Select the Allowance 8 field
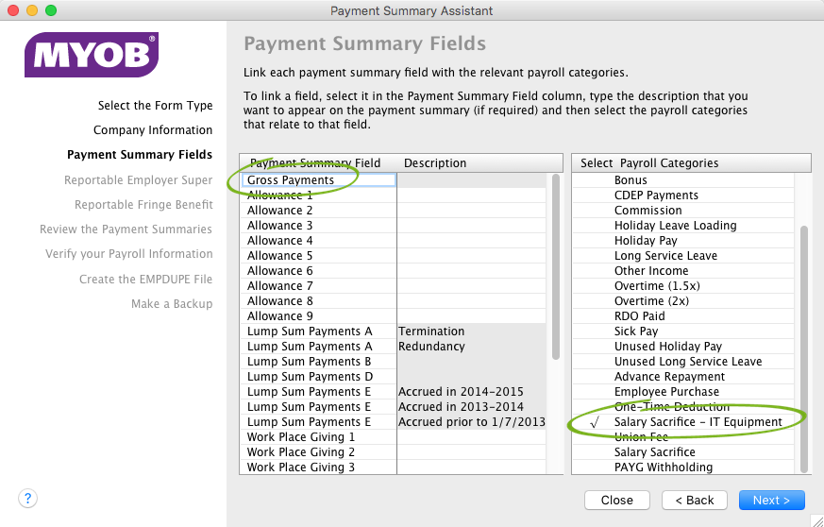 pyautogui.click(x=318, y=301)
